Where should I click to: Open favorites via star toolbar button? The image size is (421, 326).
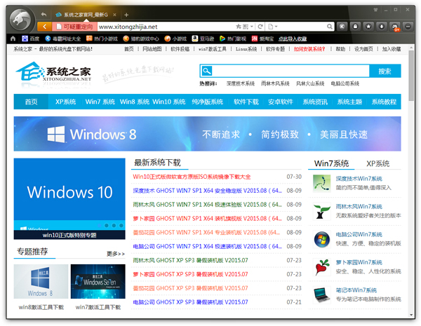[x=368, y=27]
